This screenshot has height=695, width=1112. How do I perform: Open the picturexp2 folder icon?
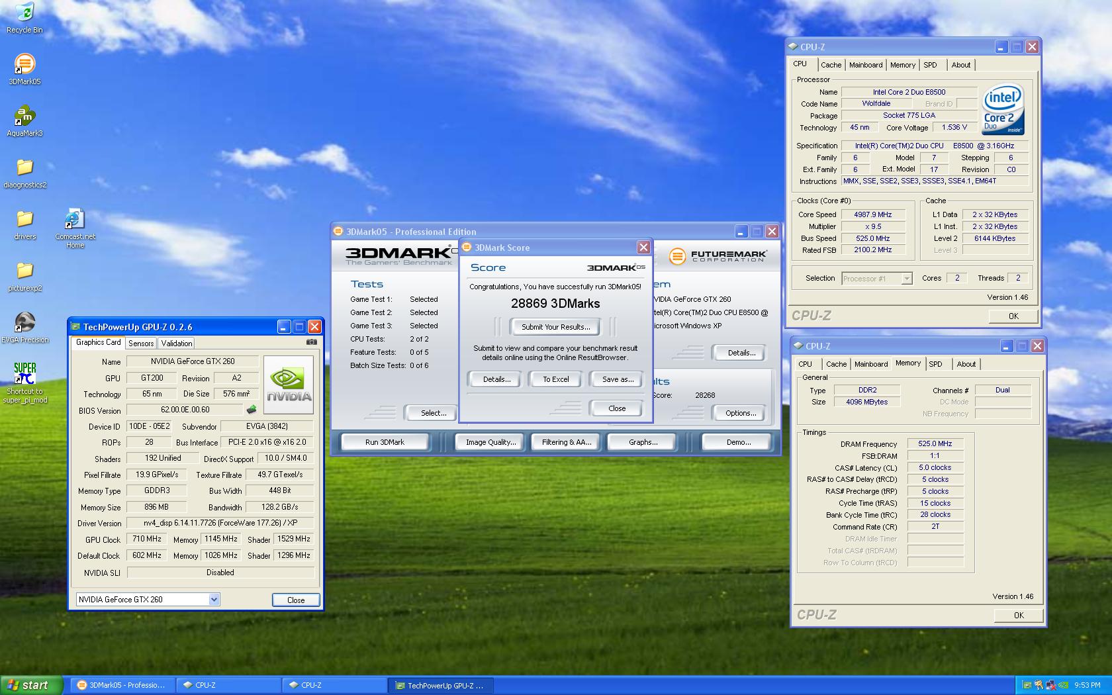tap(24, 276)
